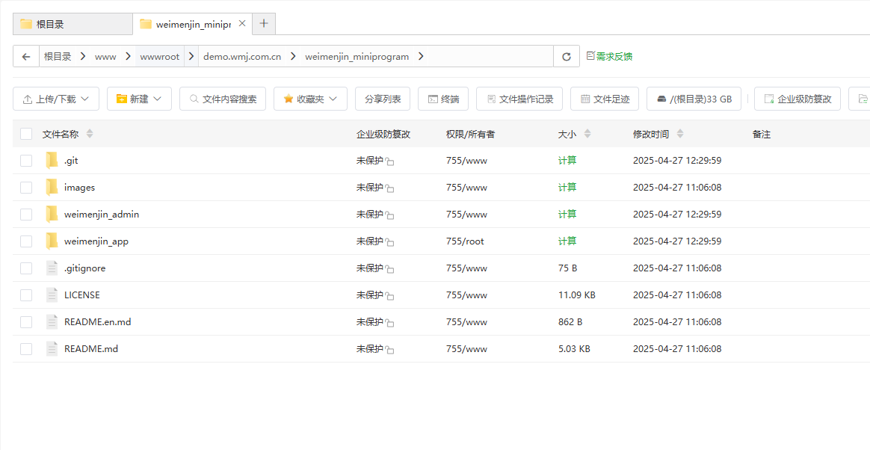Image resolution: width=870 pixels, height=450 pixels.
Task: Click the 文件内容搜索 button
Action: [x=223, y=99]
